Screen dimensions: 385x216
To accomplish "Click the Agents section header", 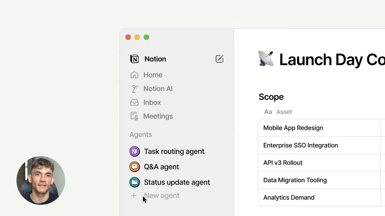I will tap(141, 134).
